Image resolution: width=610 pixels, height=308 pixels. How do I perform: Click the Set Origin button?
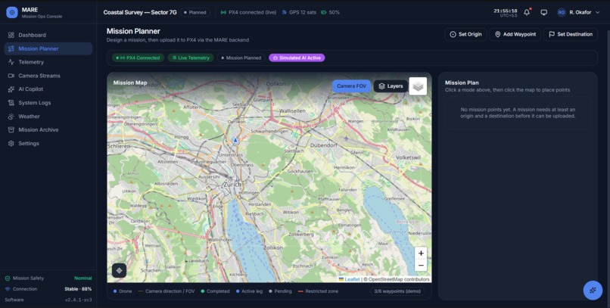coord(465,34)
